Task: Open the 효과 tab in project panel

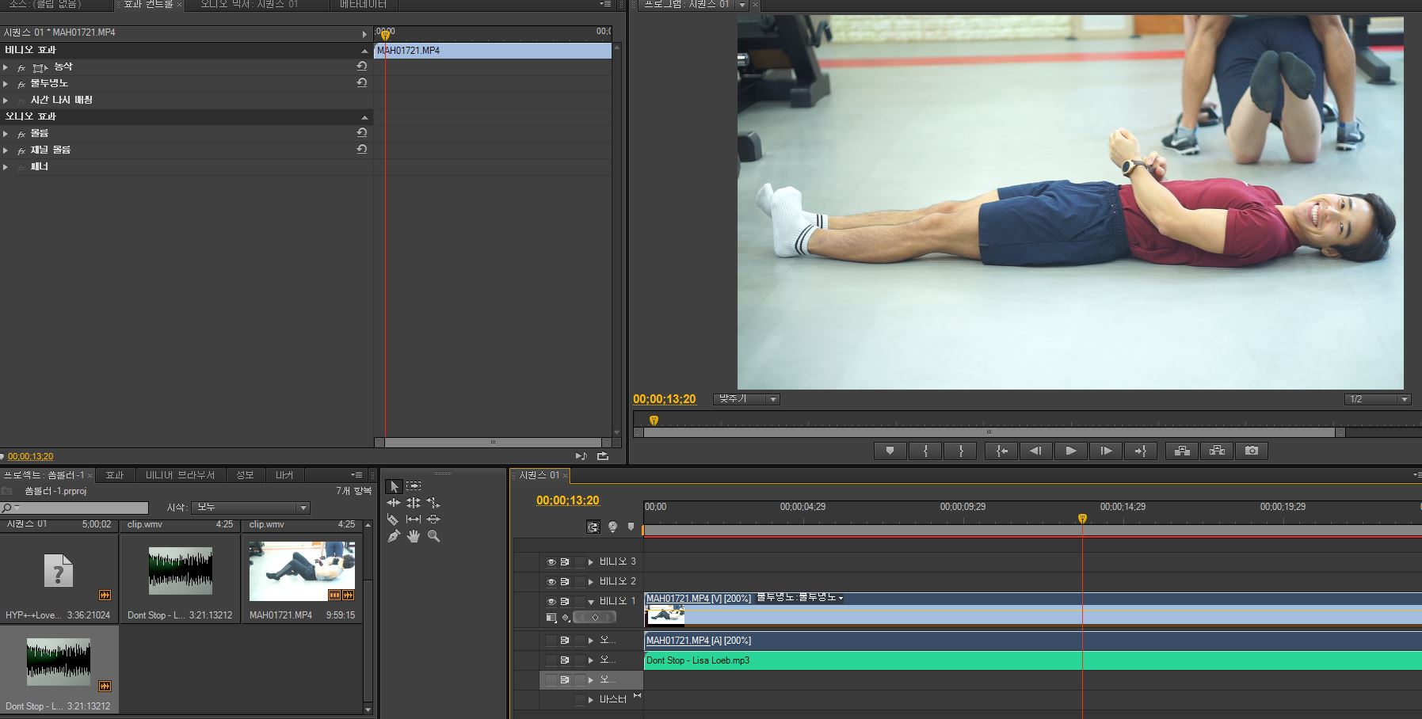Action: pos(115,475)
